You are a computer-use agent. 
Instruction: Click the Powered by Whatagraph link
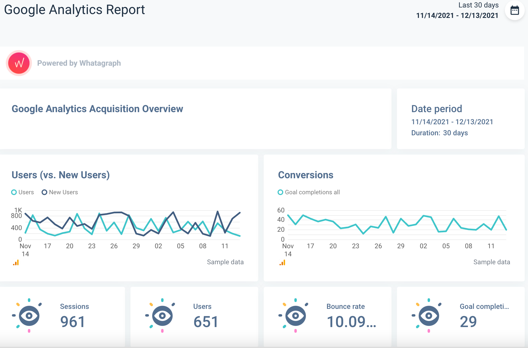pyautogui.click(x=79, y=63)
